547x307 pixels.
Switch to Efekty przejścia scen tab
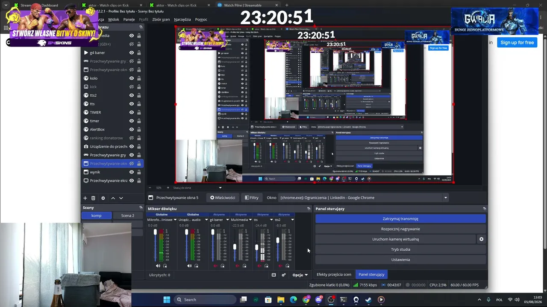coord(334,275)
